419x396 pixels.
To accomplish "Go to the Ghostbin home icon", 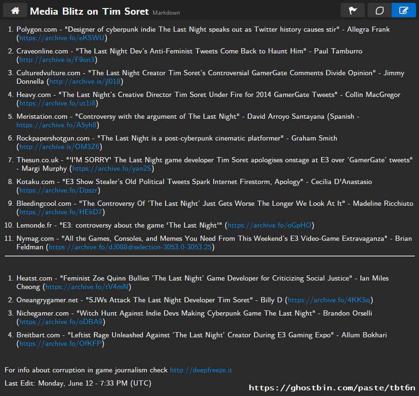I will (x=15, y=10).
